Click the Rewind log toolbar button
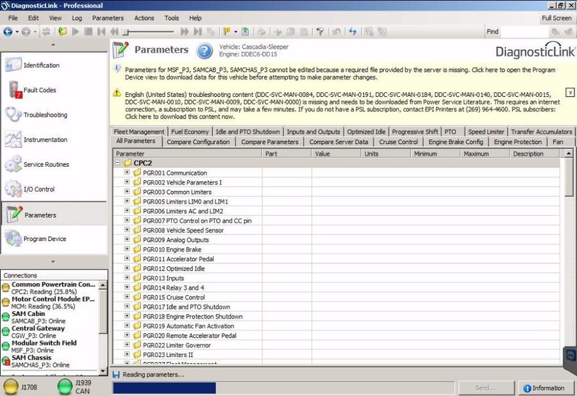The width and height of the screenshot is (577, 396). coord(114,32)
